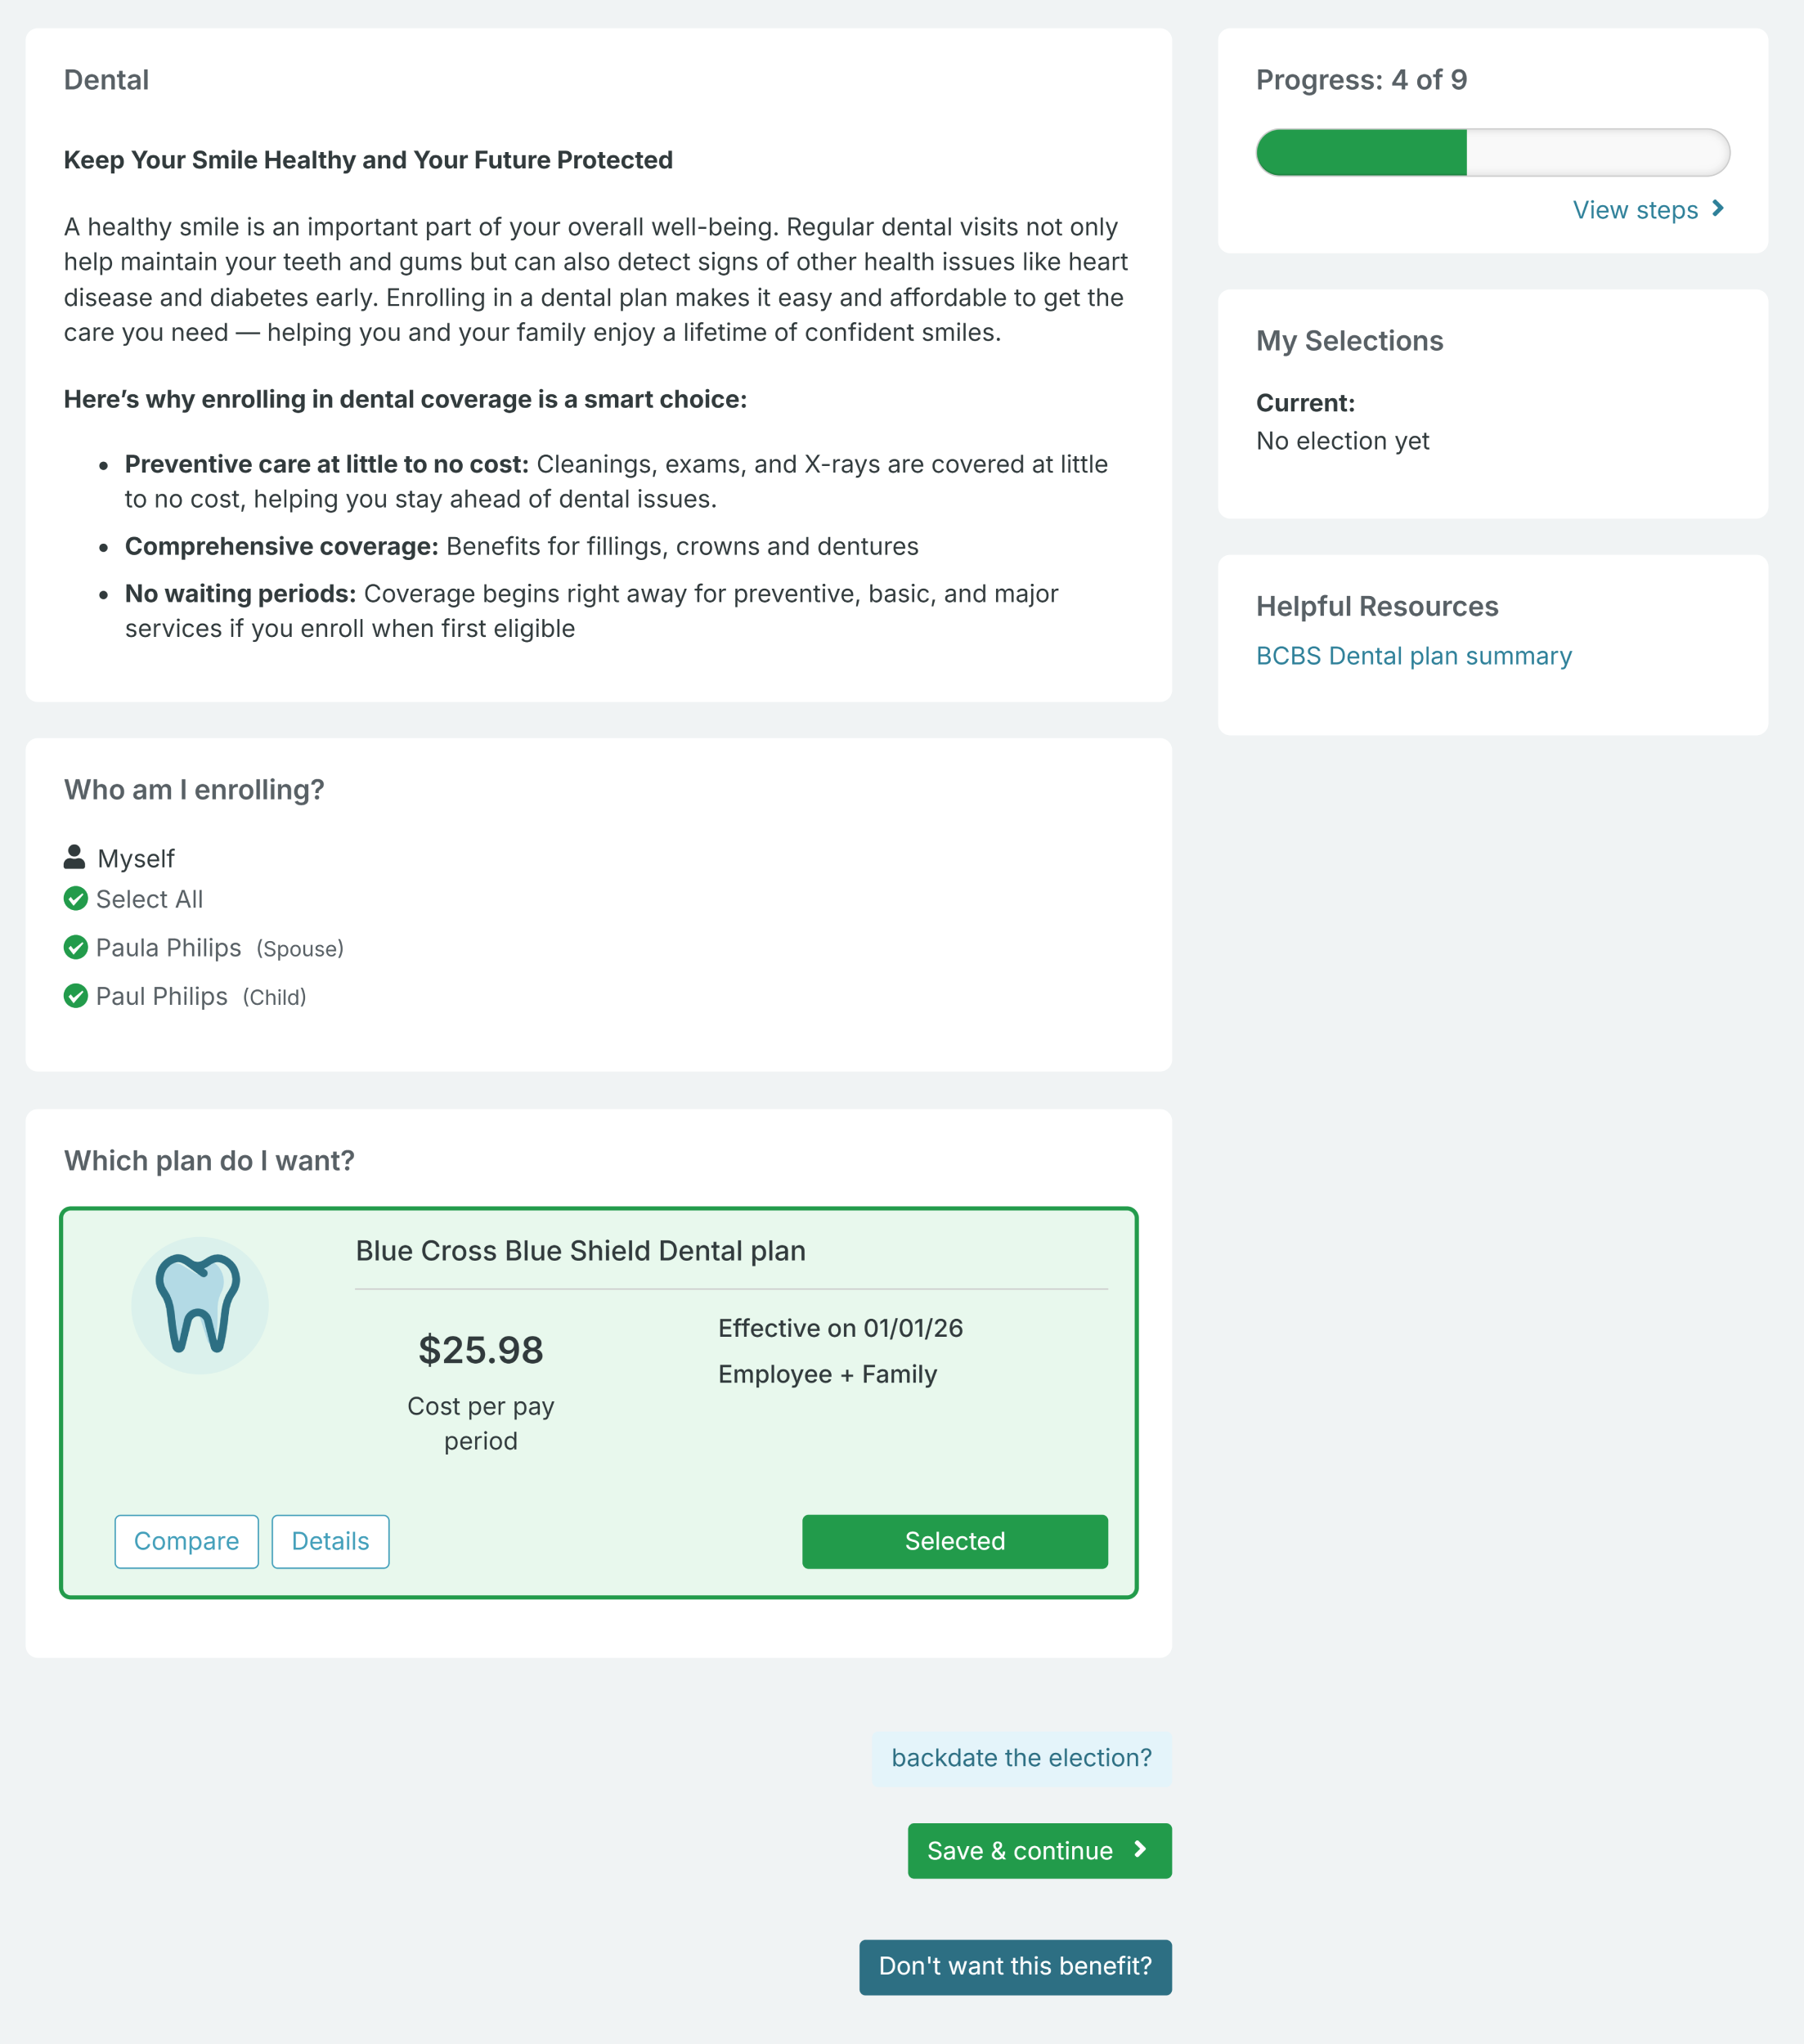Viewport: 1804px width, 2044px height.
Task: Click the Employee + Family coverage label
Action: point(827,1374)
